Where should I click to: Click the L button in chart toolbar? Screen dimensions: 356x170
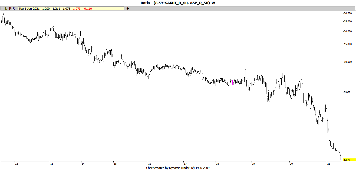point(6,9)
